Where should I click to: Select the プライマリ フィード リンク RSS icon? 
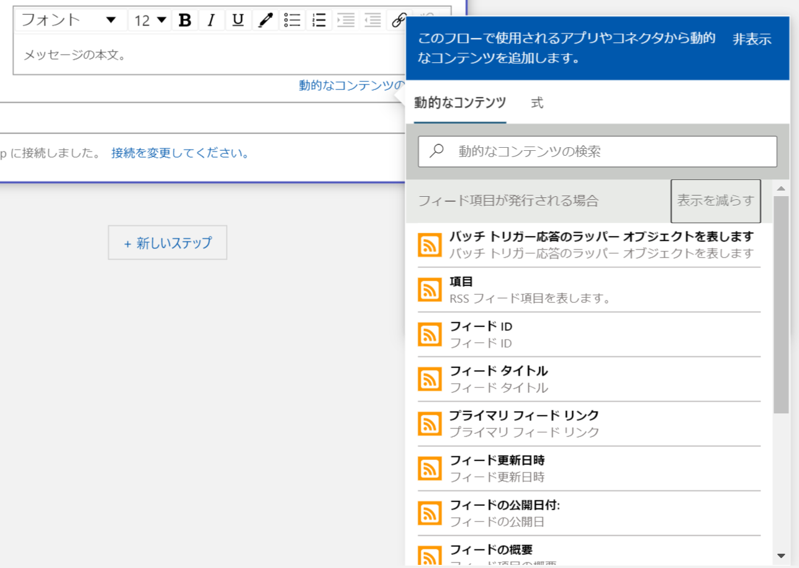tap(429, 424)
